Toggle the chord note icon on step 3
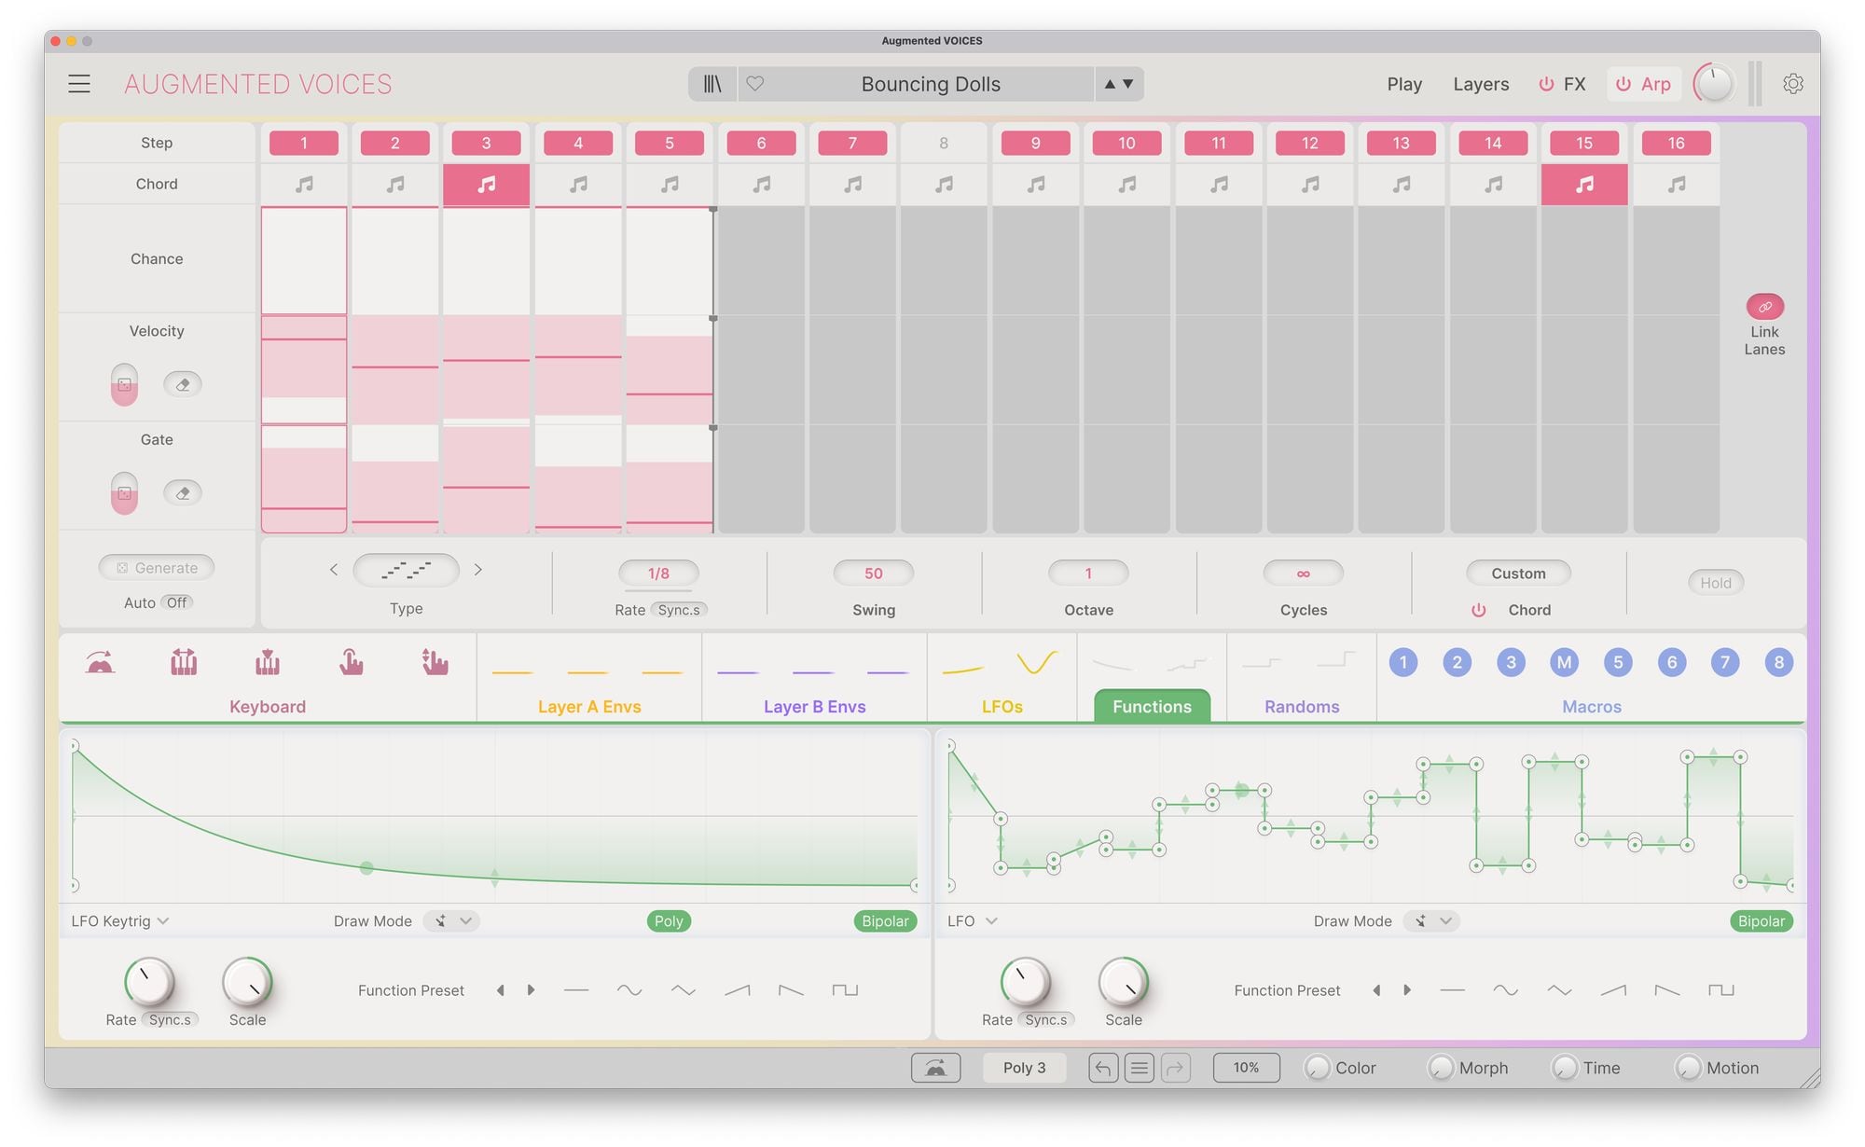This screenshot has height=1147, width=1865. coord(486,185)
